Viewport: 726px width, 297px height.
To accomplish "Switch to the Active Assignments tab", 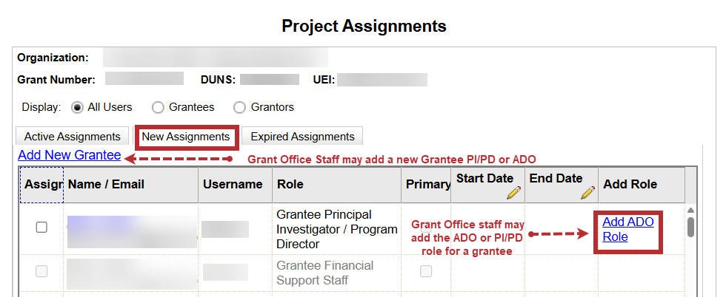I will click(72, 137).
